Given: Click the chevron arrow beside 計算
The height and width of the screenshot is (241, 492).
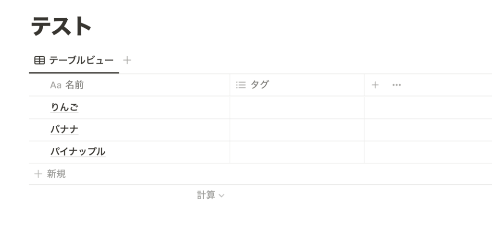Looking at the screenshot, I should click(x=221, y=195).
